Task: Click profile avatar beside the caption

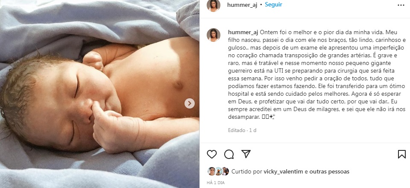Action: pyautogui.click(x=214, y=35)
